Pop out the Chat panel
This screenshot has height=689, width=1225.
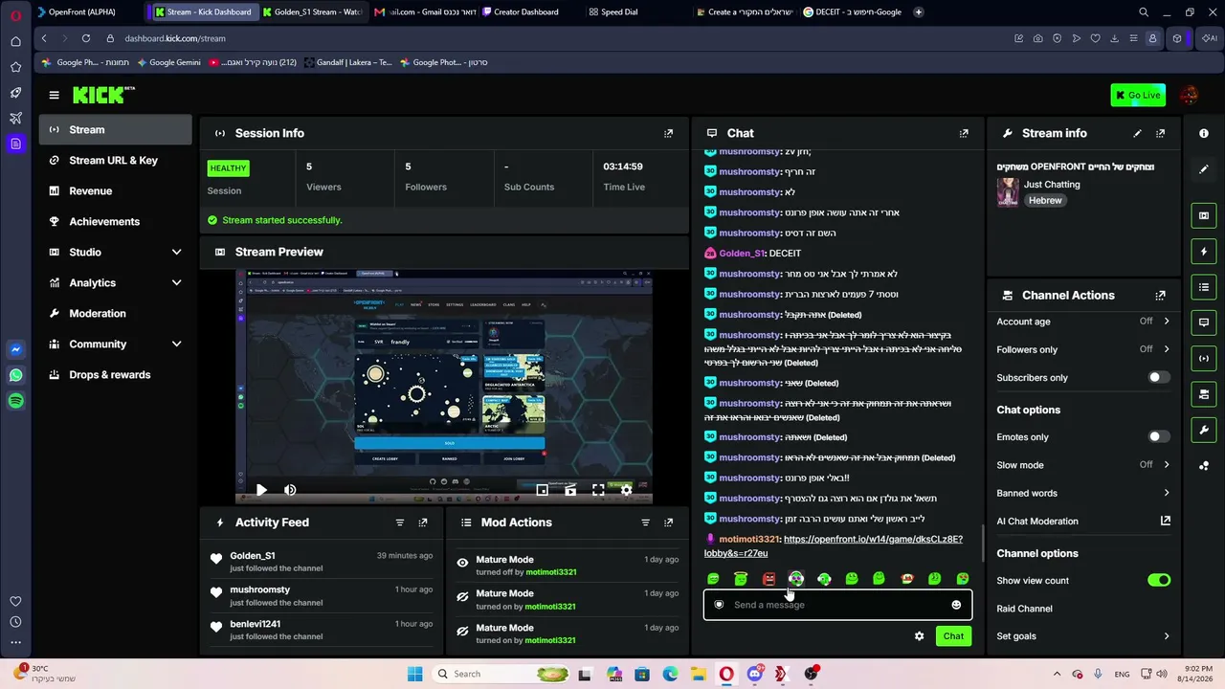coord(964,133)
